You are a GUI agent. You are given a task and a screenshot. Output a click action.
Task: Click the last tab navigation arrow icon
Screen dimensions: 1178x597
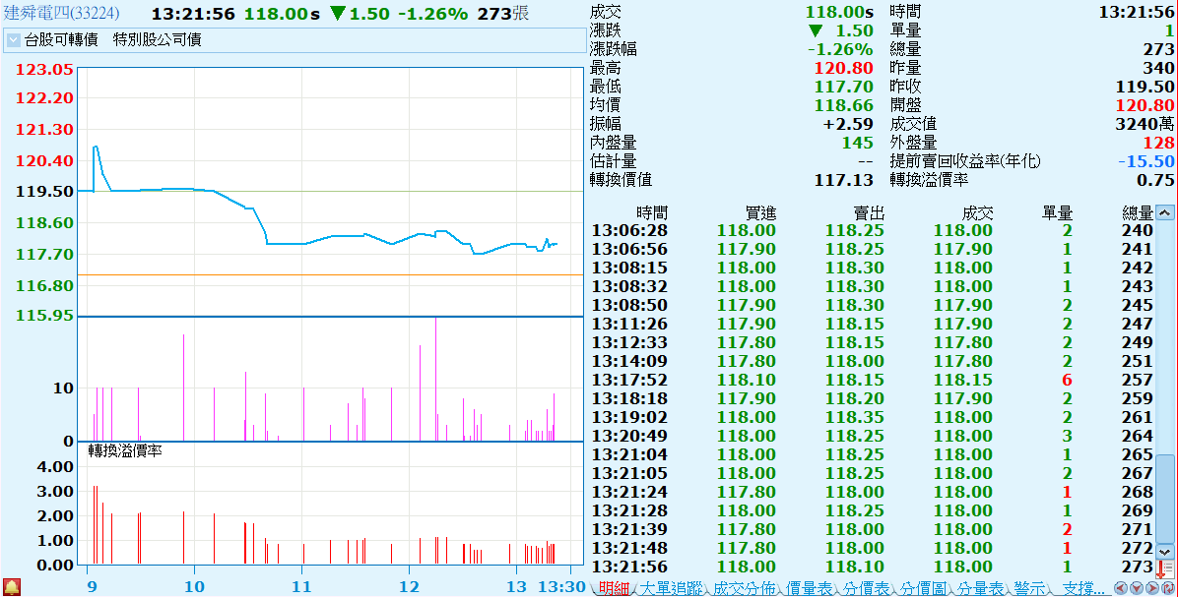[1168, 588]
